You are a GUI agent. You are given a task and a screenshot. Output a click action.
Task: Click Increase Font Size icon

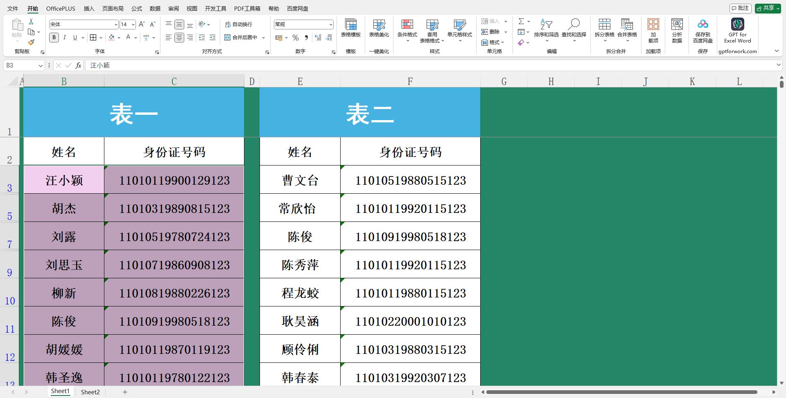(x=142, y=25)
